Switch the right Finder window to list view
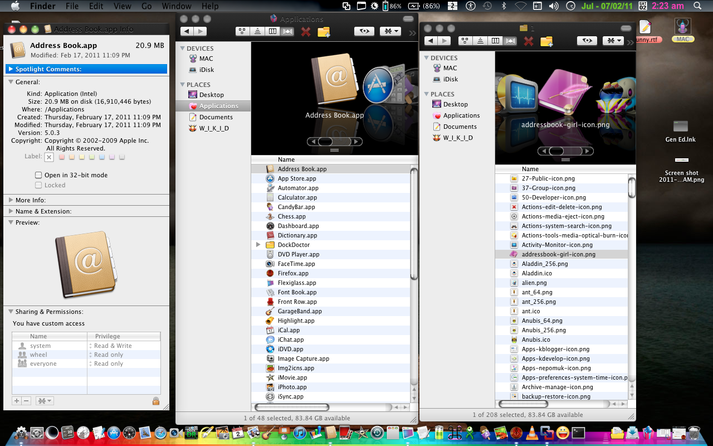The height and width of the screenshot is (446, 713). [480, 41]
